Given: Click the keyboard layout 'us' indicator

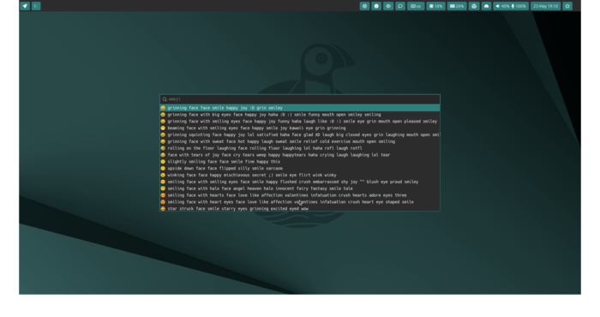Looking at the screenshot, I should pos(416,6).
